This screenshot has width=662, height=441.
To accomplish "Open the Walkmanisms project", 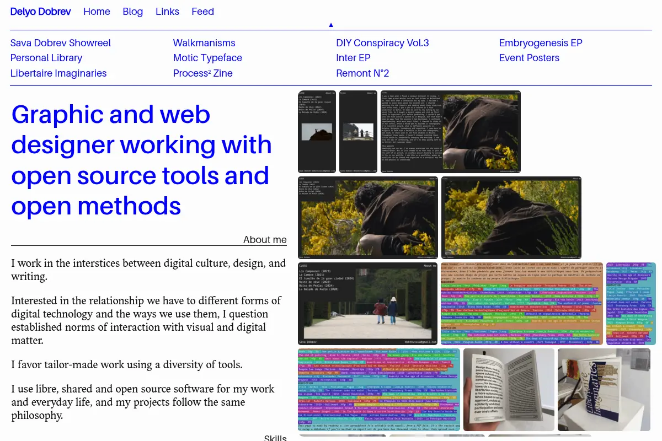I will click(204, 43).
